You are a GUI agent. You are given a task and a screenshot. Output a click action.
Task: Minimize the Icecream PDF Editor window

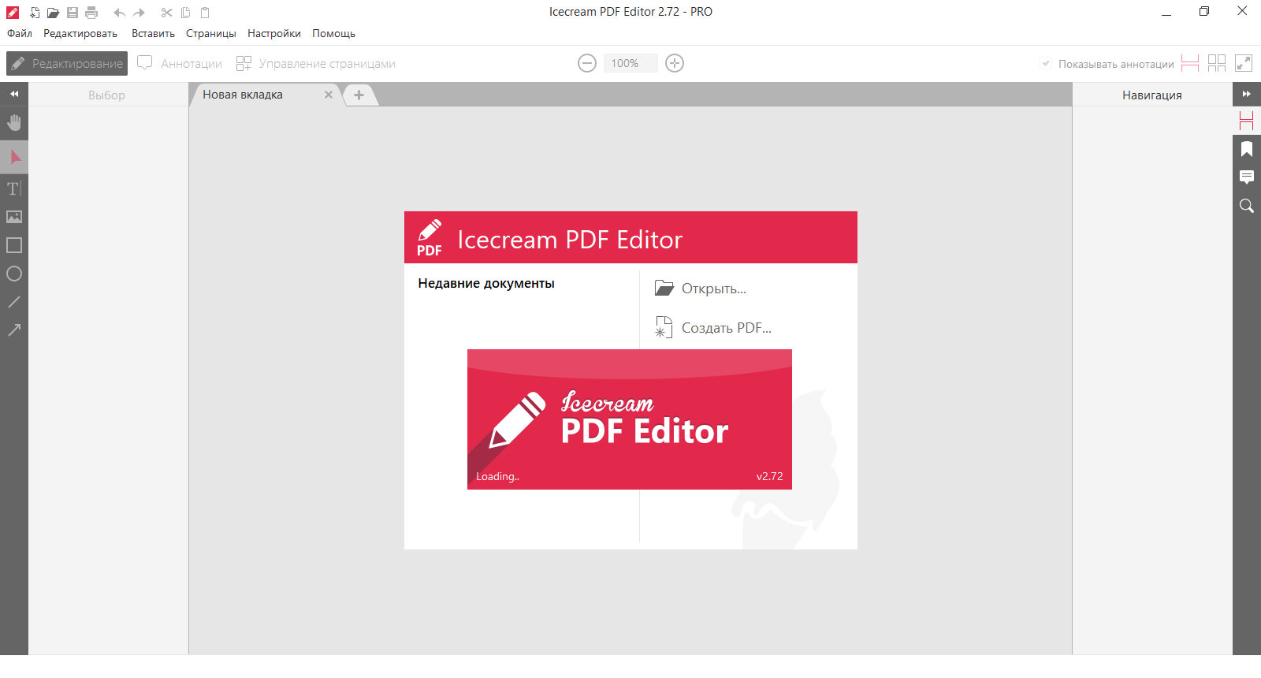coord(1166,12)
